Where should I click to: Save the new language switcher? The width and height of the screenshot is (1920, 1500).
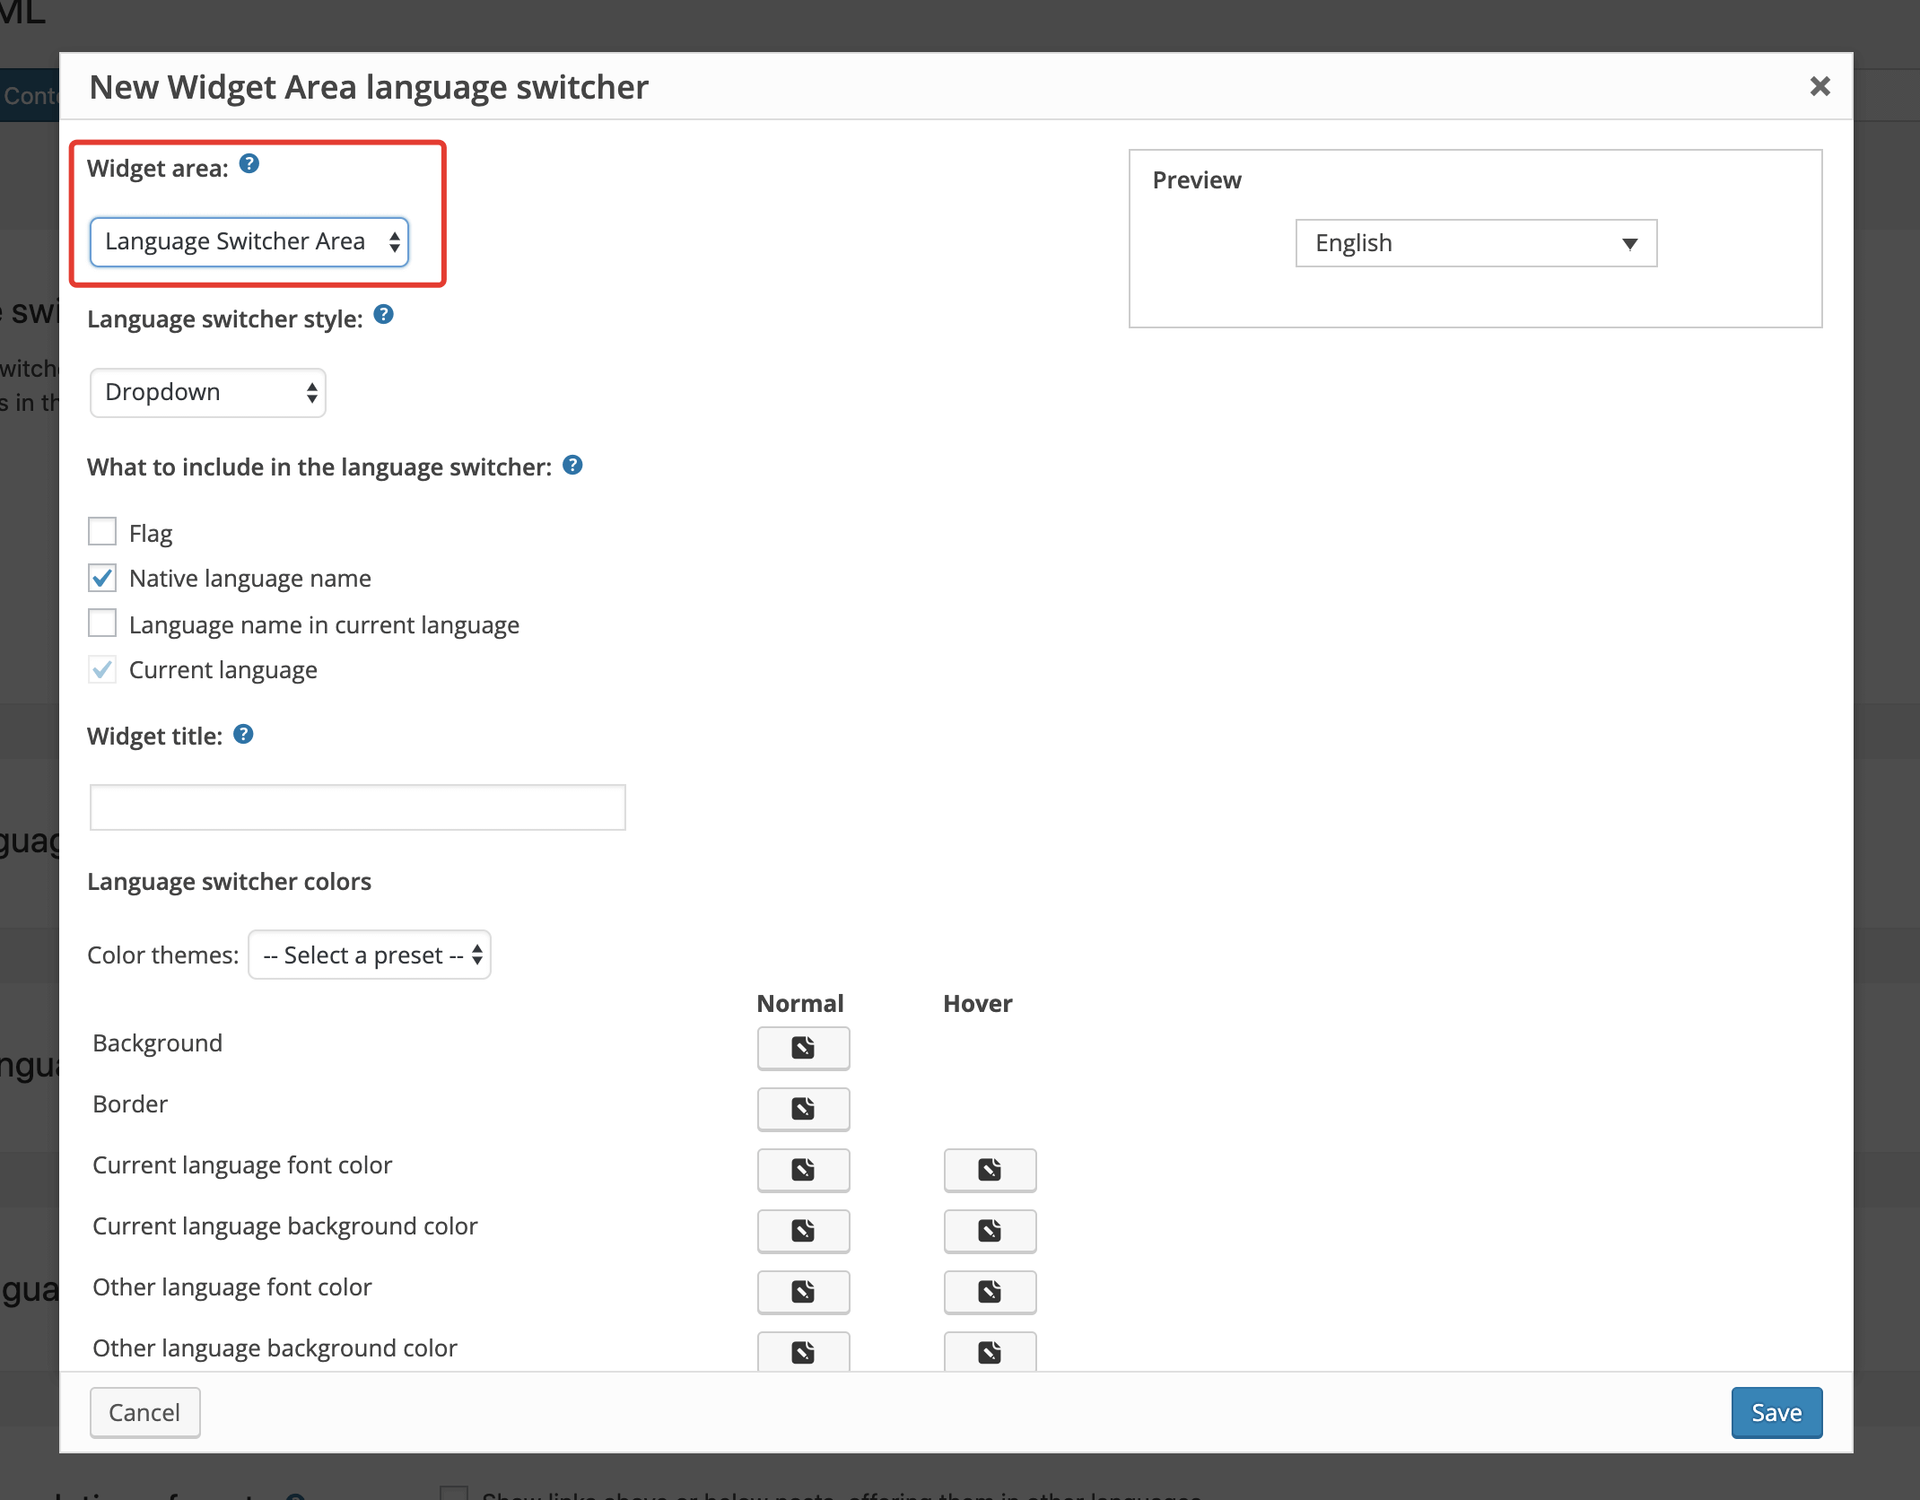(x=1776, y=1411)
